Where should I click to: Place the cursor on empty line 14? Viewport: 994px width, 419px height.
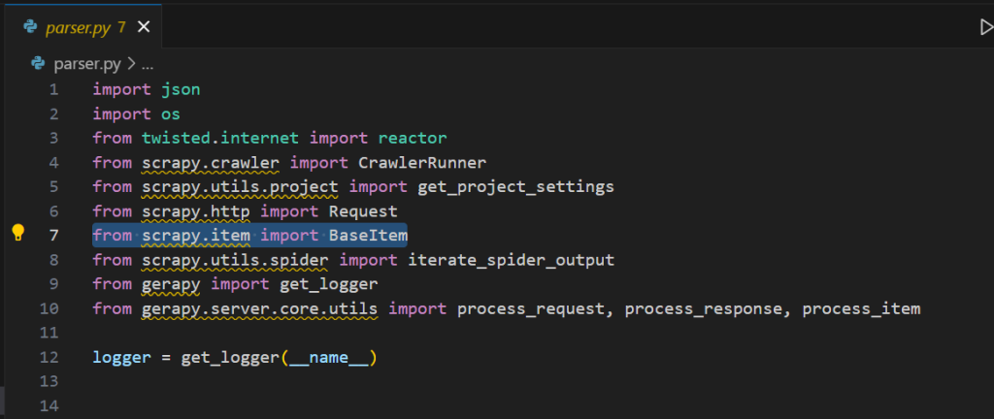click(291, 405)
